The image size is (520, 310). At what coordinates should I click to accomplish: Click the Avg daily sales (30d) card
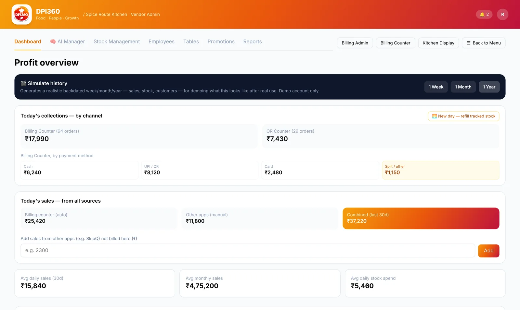click(x=95, y=283)
